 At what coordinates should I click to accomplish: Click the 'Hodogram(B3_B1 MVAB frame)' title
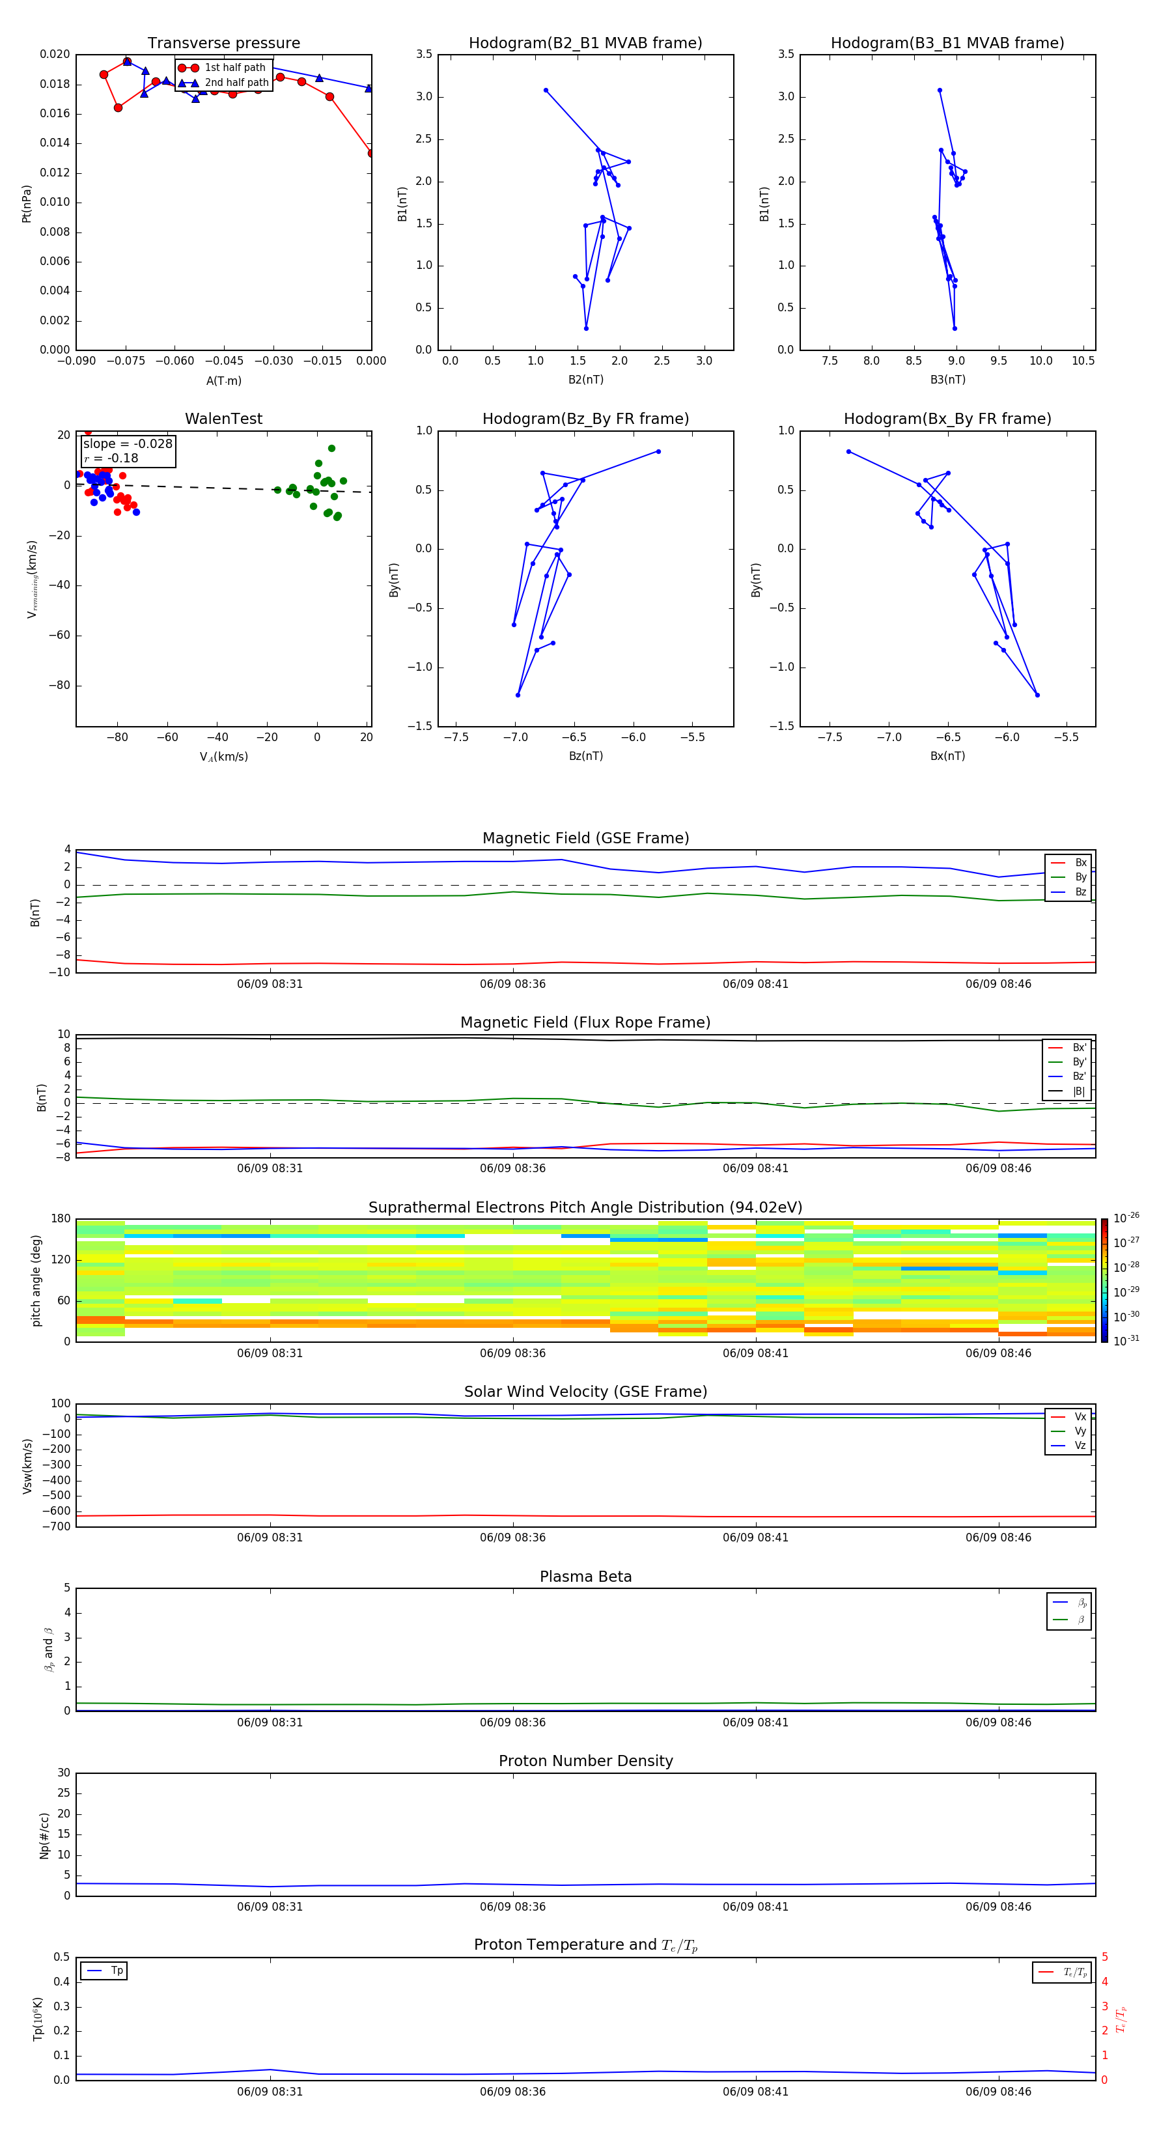(x=947, y=44)
